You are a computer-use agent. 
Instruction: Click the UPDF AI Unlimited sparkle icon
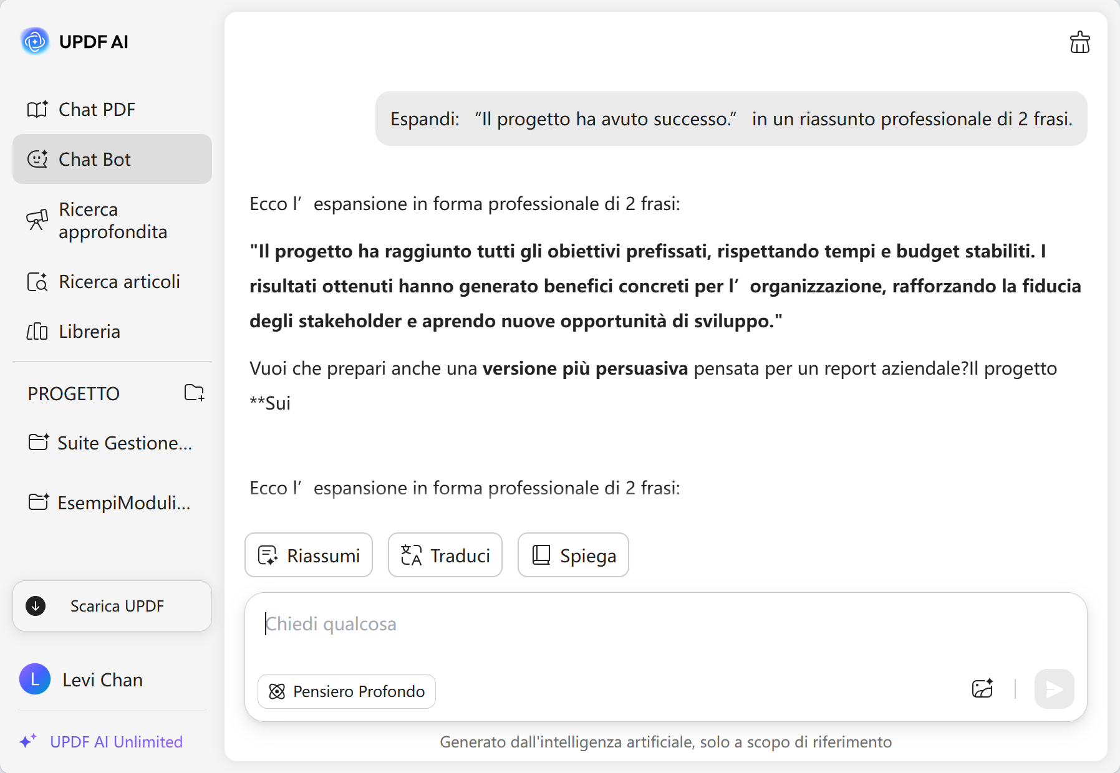pos(28,741)
